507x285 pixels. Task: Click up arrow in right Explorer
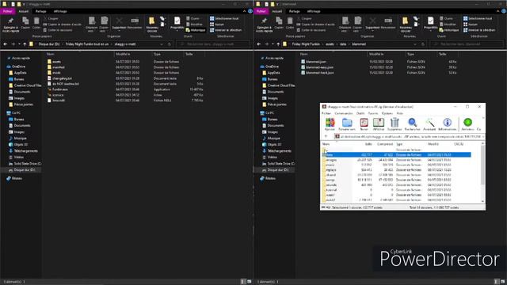[278, 44]
